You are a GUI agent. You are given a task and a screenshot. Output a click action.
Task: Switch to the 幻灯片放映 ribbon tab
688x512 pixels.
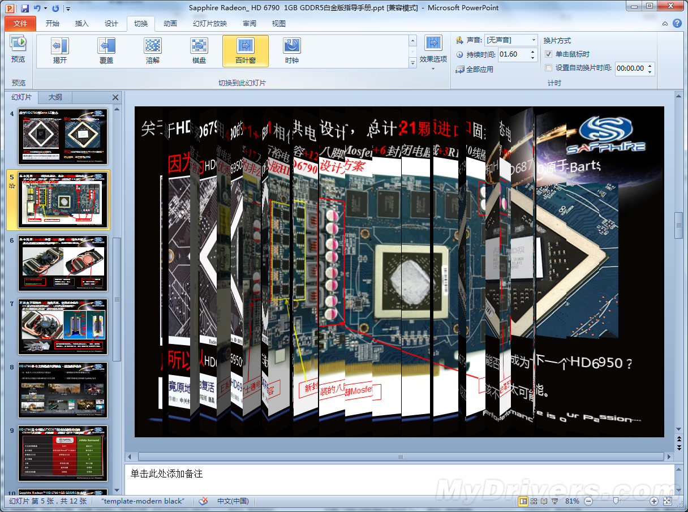pos(210,24)
